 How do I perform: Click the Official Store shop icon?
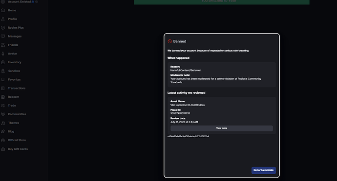pyautogui.click(x=3, y=140)
